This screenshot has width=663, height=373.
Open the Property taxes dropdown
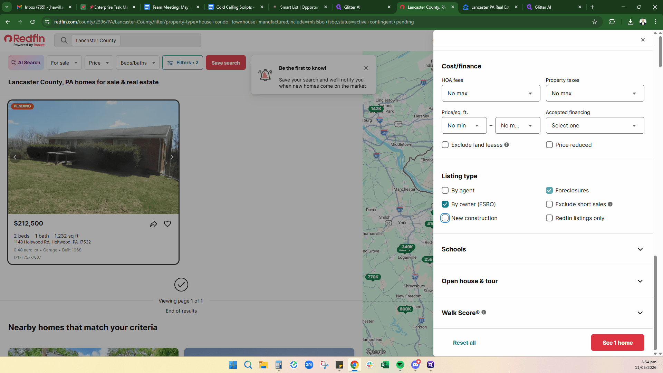click(x=595, y=93)
